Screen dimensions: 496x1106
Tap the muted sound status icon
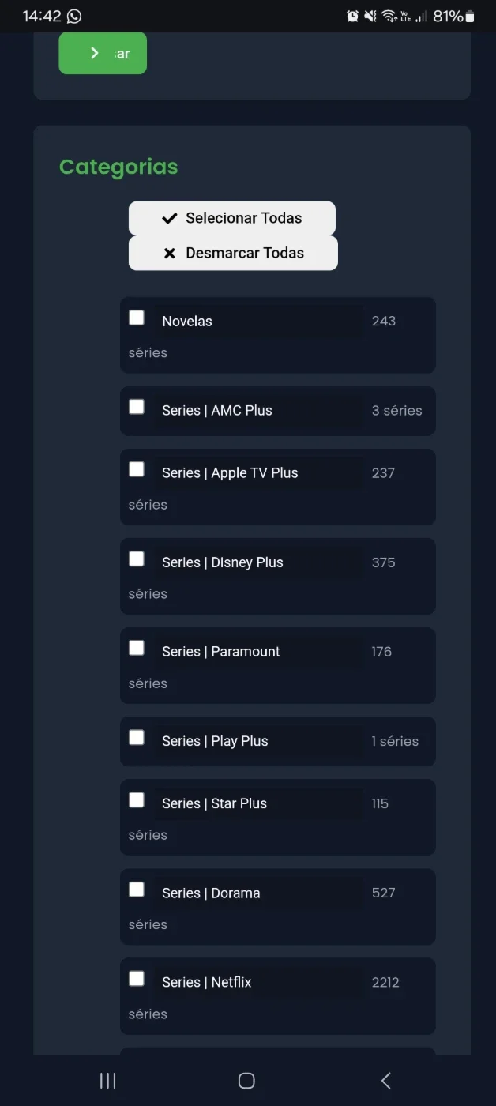[370, 16]
